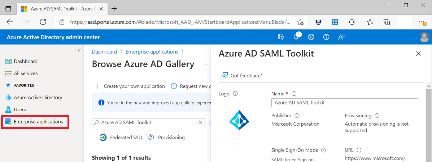Click the gallery search box
Viewport: 432px width, 162px height.
pos(148,122)
